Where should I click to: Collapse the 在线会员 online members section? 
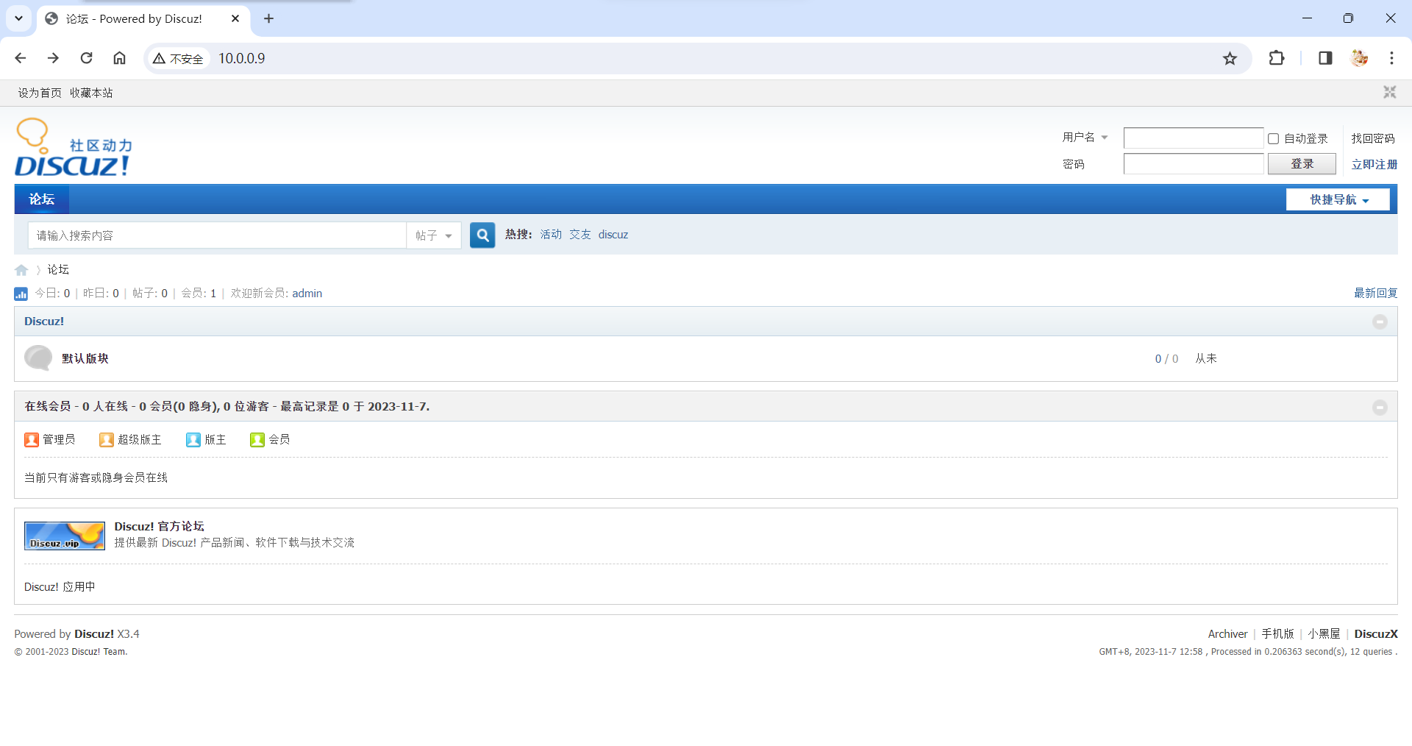point(1380,407)
